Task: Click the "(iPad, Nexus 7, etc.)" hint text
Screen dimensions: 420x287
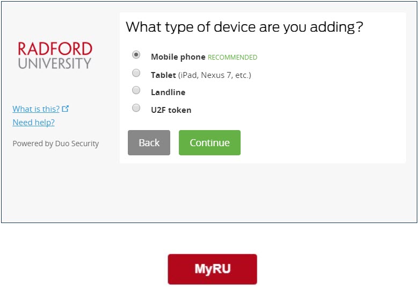Action: pos(215,75)
